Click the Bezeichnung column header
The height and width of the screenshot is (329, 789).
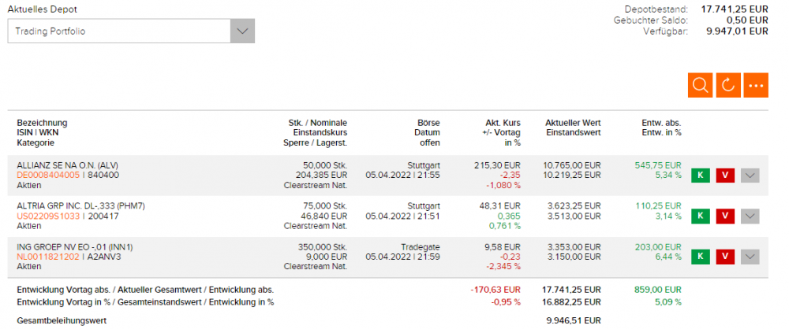[42, 123]
